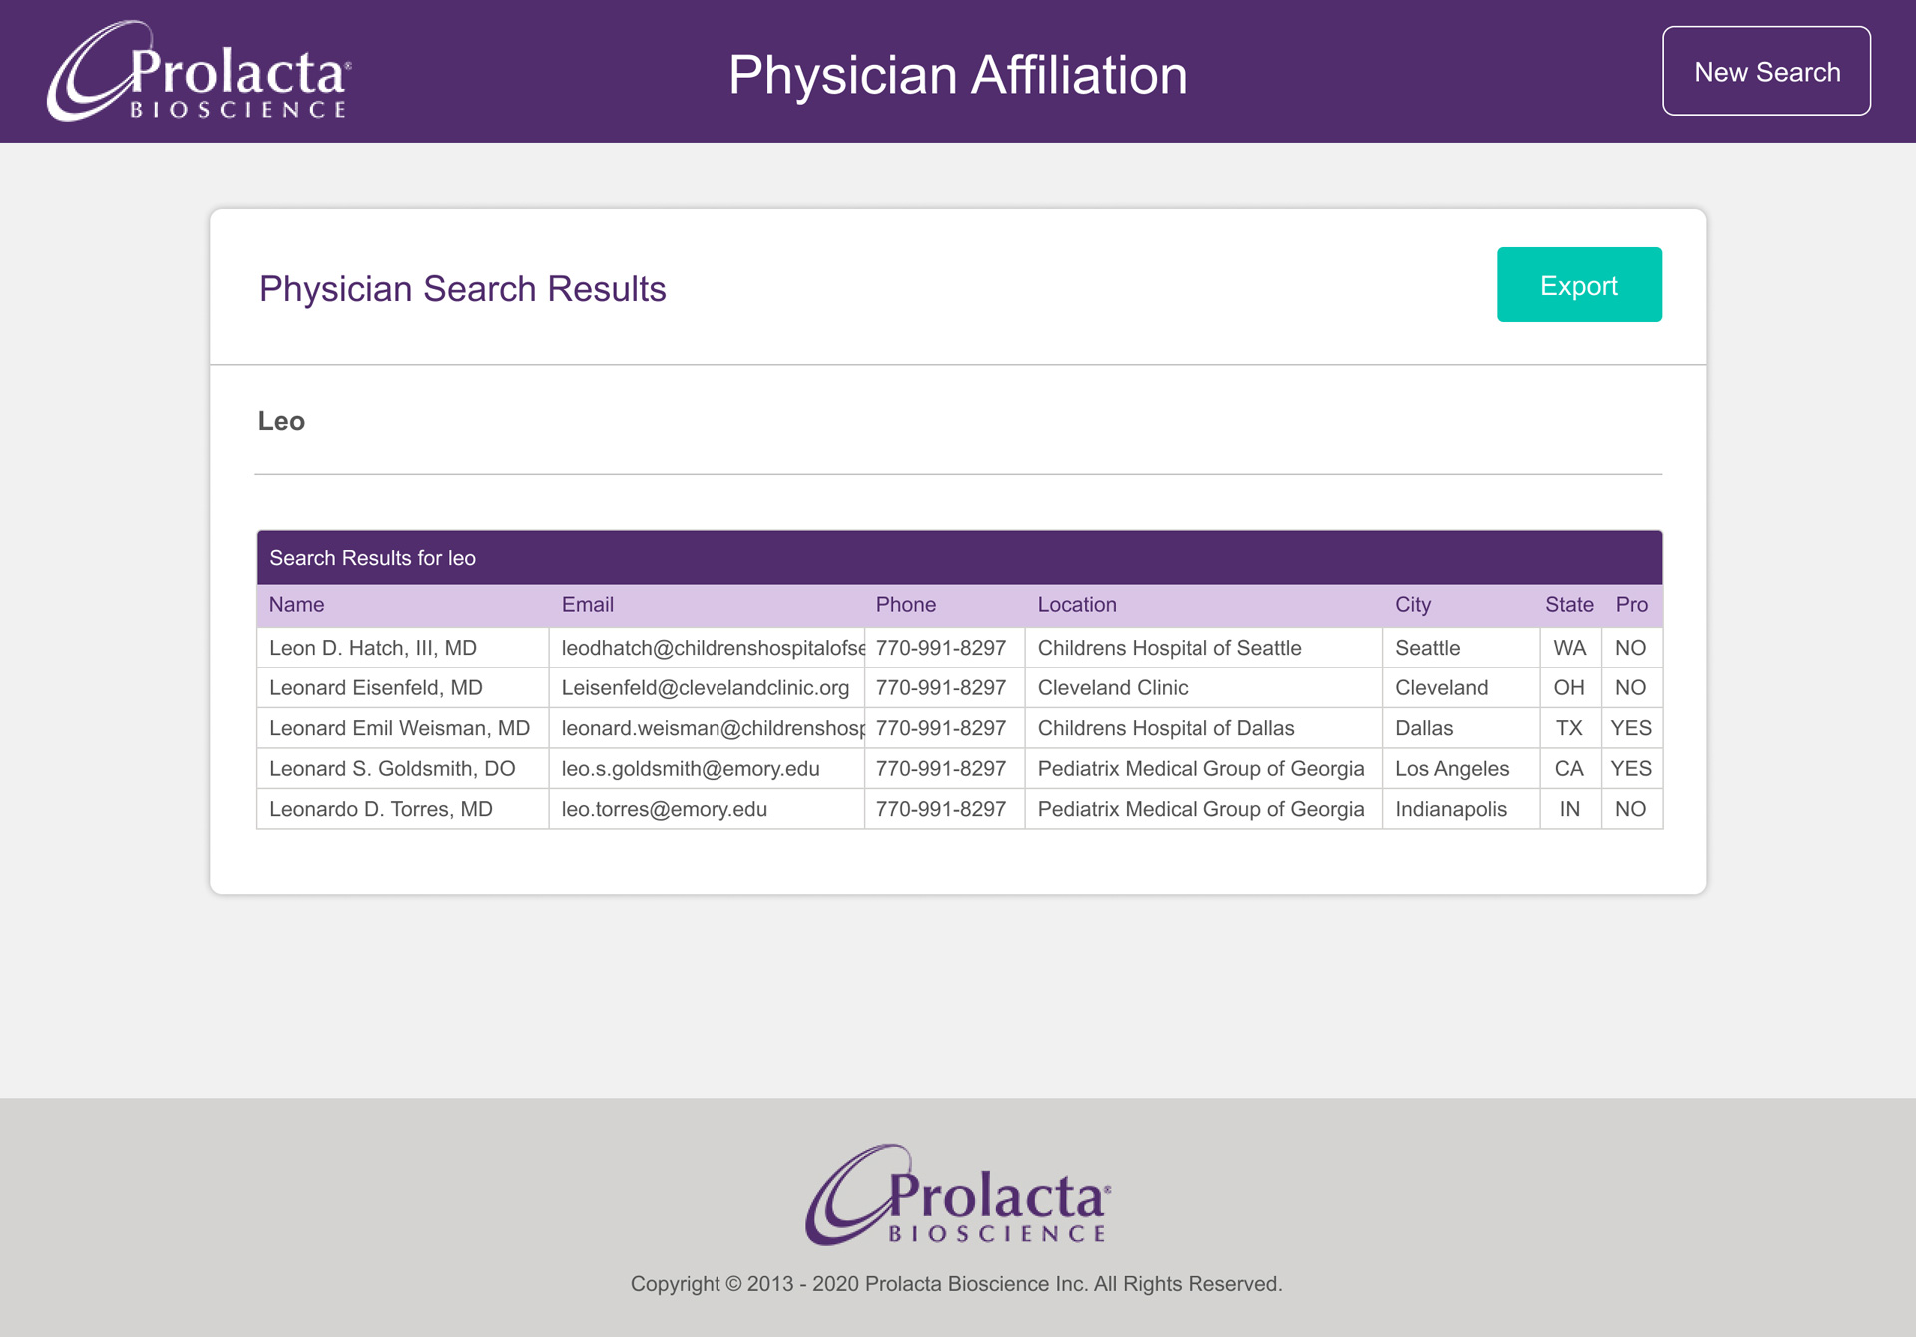Click the Leisenfeld@clevelandclinic.org email
This screenshot has width=1916, height=1337.
[705, 688]
